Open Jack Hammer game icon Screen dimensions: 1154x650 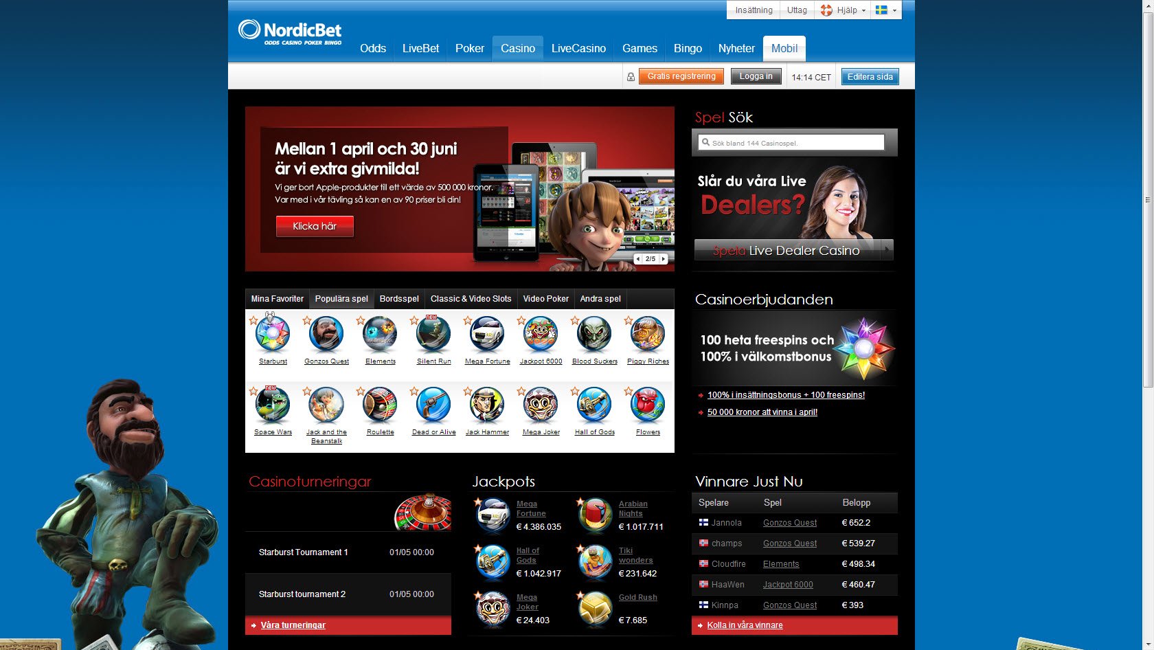pyautogui.click(x=487, y=405)
